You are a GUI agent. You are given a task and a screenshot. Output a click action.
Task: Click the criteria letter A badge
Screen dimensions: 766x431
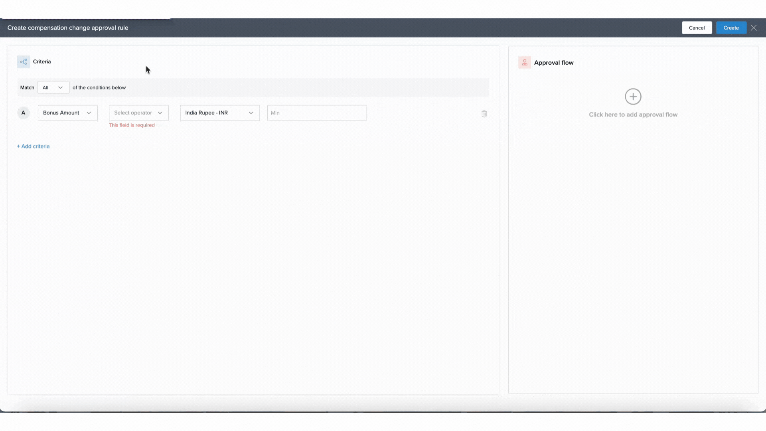click(x=23, y=113)
